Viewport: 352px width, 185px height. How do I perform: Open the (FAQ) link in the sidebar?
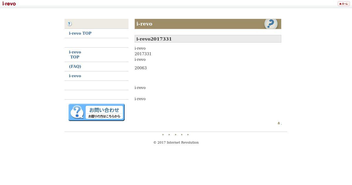(75, 66)
